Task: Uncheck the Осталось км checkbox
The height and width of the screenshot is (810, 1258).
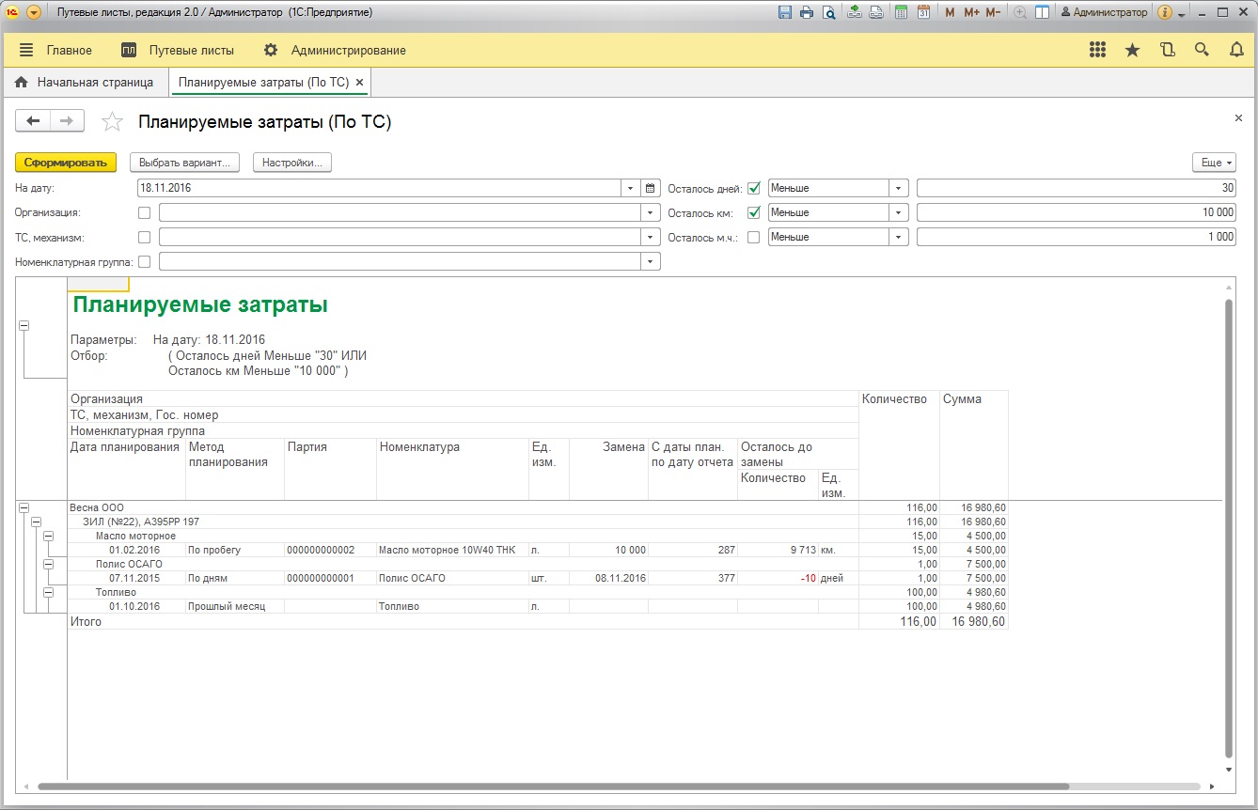Action: click(753, 212)
